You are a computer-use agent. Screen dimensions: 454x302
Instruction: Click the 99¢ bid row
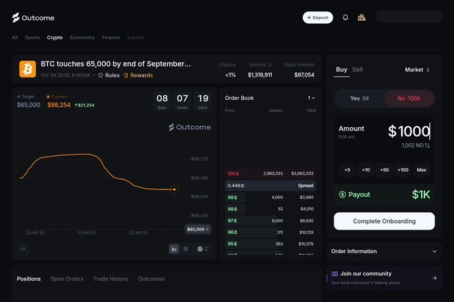[270, 198]
